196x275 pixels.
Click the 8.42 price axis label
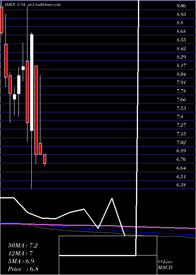[x=181, y=49]
